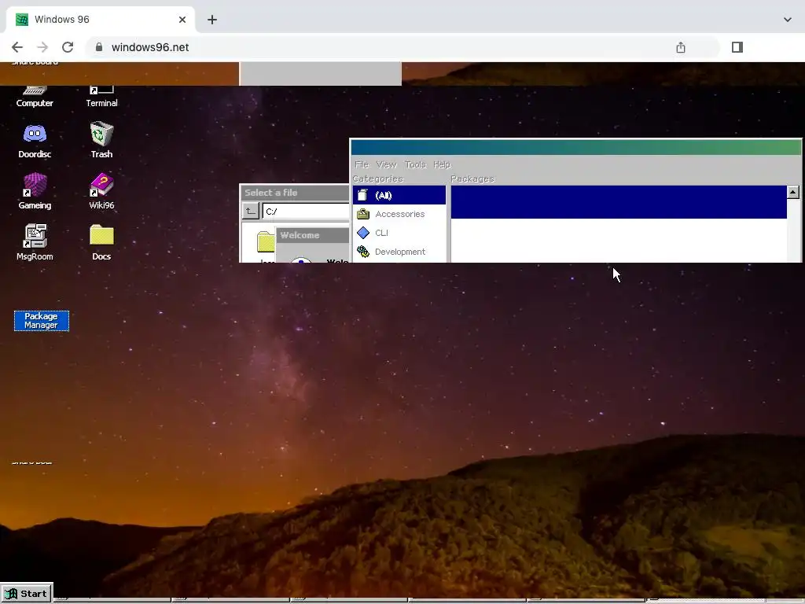Choose the CLI category
805x604 pixels.
pos(399,233)
